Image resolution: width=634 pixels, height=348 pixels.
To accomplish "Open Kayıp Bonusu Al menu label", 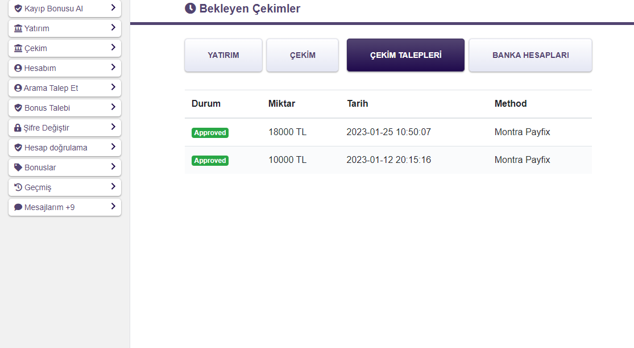I will 53,9.
